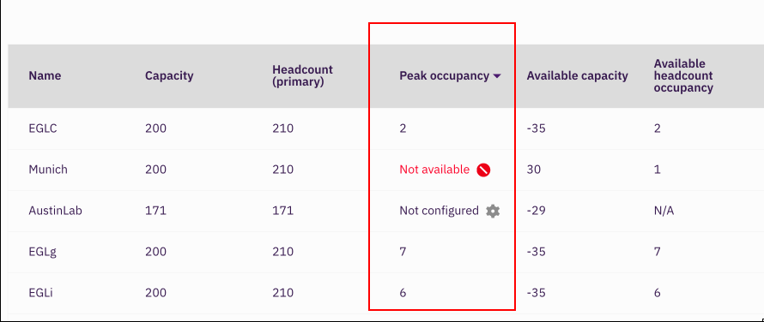Toggle the Peak occupancy sort arrow
The height and width of the screenshot is (322, 764).
click(496, 76)
